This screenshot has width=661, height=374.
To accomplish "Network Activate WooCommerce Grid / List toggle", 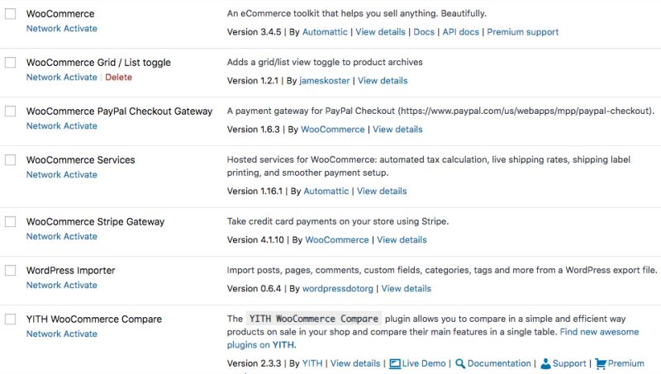I will pyautogui.click(x=61, y=77).
